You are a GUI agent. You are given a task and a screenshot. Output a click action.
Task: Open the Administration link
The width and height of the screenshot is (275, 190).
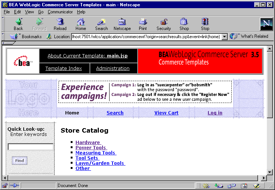[113, 68]
